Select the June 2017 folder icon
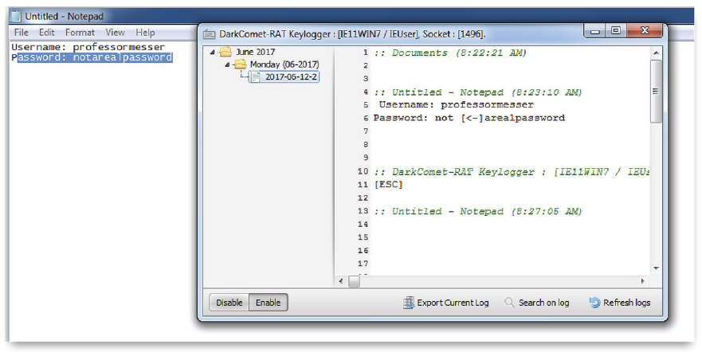Image resolution: width=702 pixels, height=352 pixels. (226, 52)
